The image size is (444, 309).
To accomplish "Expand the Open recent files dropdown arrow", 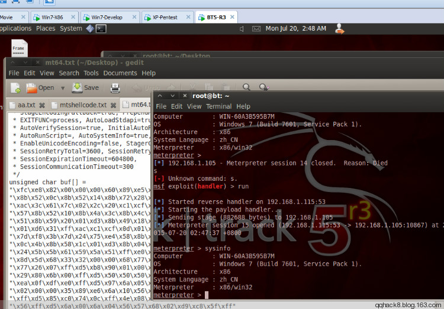I will click(63, 88).
